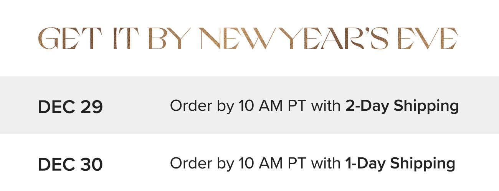The image size is (499, 191).
Task: Select the DEC 29 date label
Action: pyautogui.click(x=70, y=108)
